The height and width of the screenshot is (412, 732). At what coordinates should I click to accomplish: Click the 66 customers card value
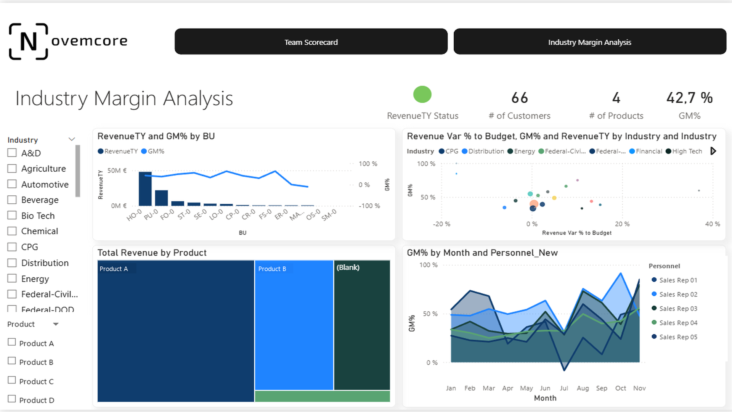[520, 98]
